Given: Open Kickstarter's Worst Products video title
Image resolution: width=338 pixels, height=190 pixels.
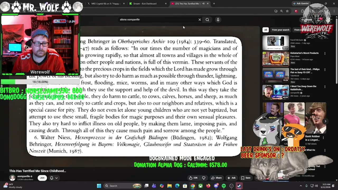Looking at the screenshot, I should point(304,53).
